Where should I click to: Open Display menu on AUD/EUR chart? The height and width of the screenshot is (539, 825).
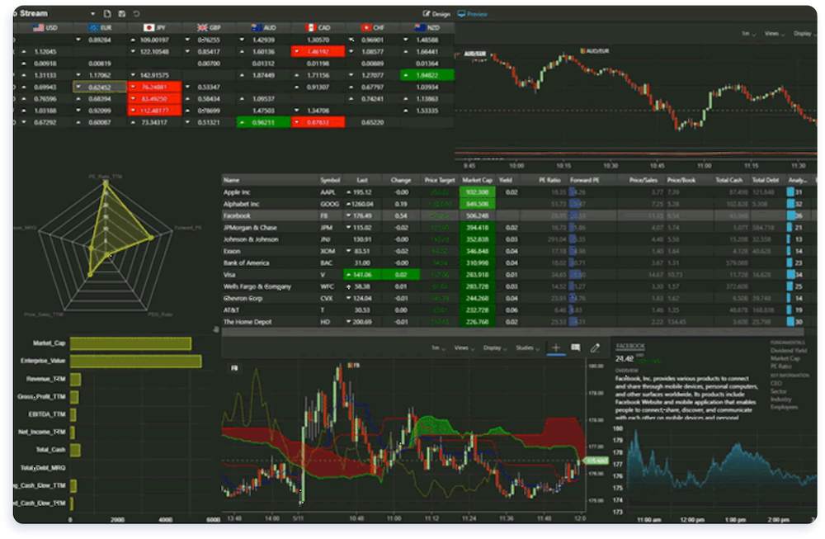click(803, 34)
